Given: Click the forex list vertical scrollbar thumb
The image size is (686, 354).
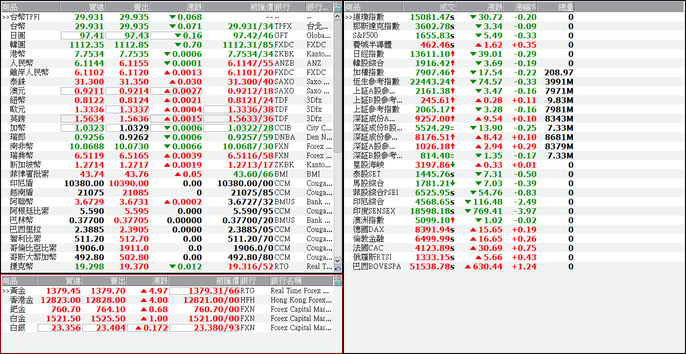Looking at the screenshot, I should (x=338, y=87).
